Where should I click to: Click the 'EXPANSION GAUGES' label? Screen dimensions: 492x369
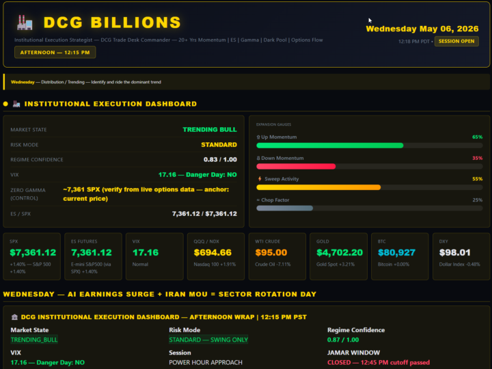click(273, 124)
